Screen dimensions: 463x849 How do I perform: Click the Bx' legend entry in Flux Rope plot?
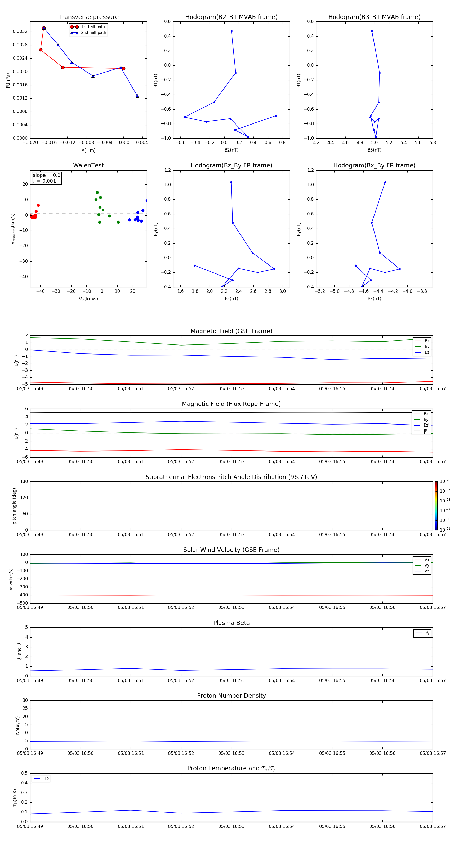click(x=422, y=414)
